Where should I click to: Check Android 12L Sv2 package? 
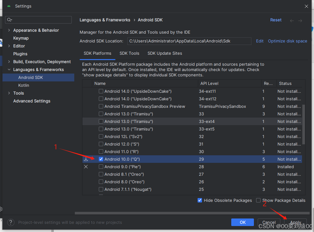coord(101,137)
